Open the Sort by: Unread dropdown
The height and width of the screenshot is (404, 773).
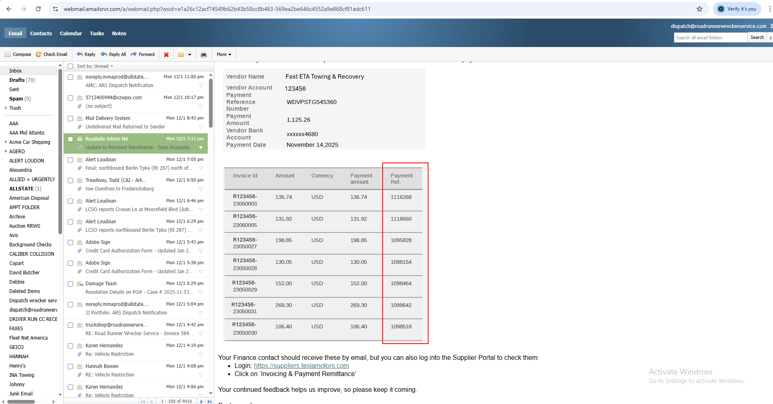[95, 66]
